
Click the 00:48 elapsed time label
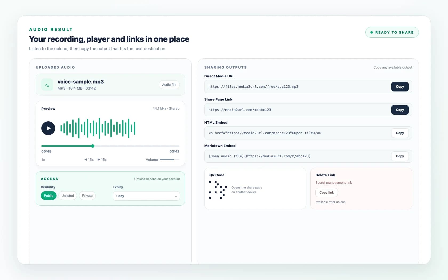point(46,151)
